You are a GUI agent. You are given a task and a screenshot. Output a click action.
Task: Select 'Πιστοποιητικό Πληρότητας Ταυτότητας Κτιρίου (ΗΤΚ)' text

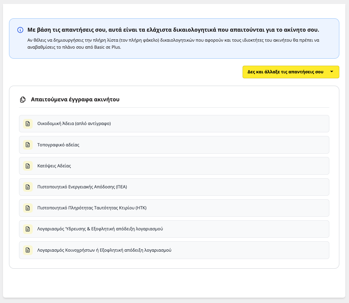click(92, 208)
